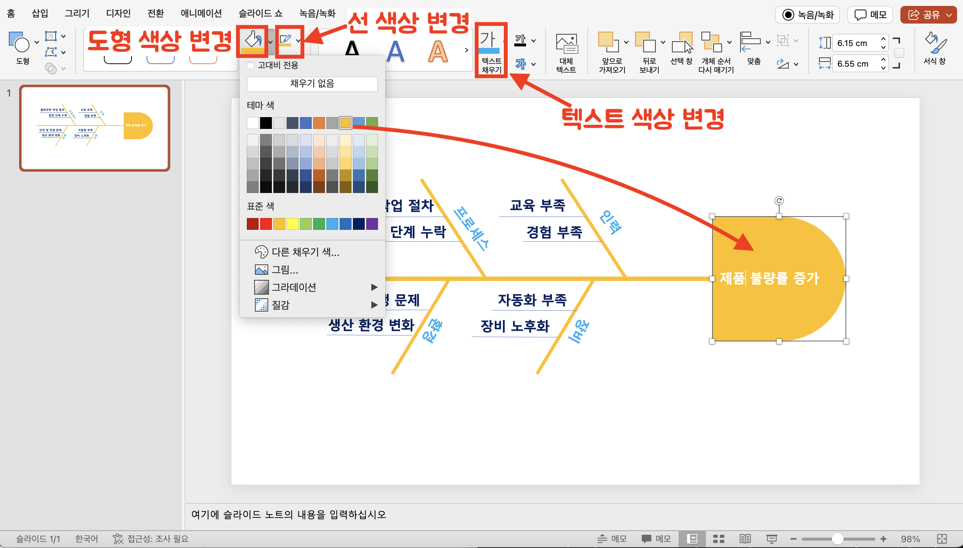Open the 삽입 ribbon tab

point(40,14)
